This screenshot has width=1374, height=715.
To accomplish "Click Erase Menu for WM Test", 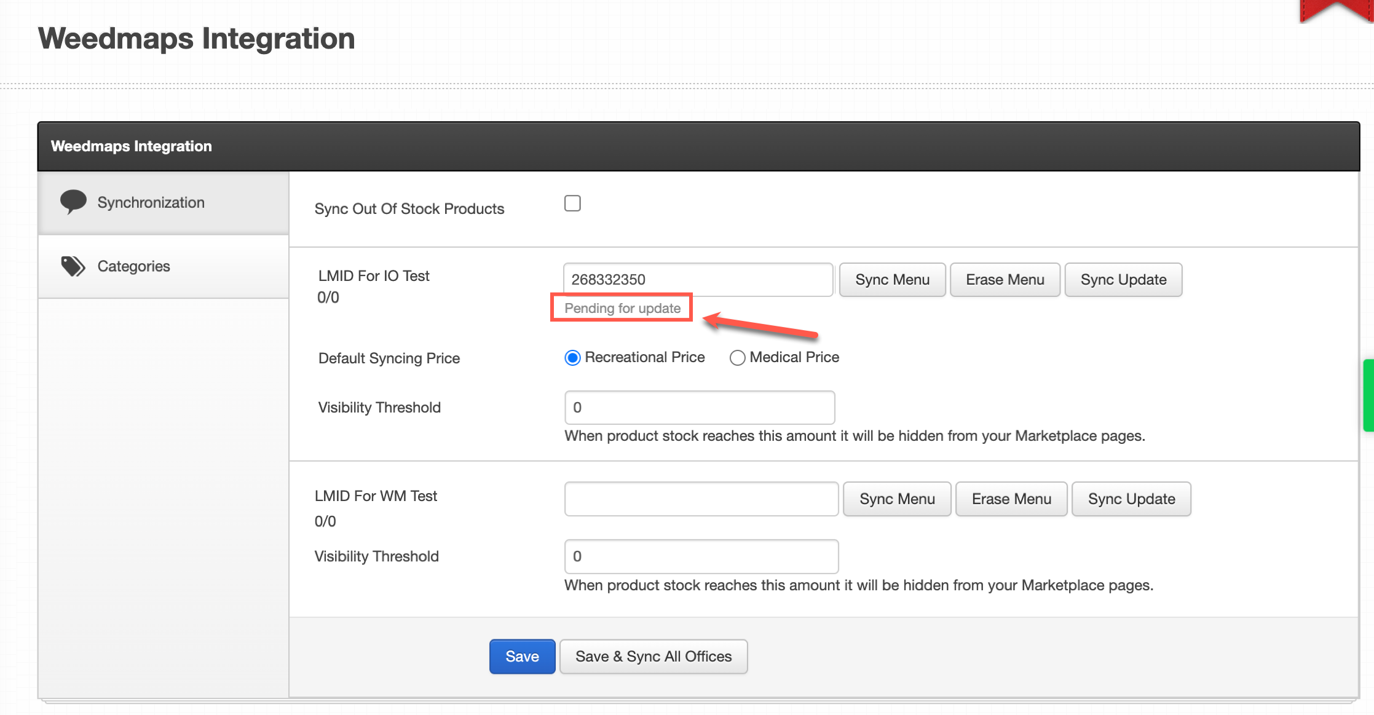I will tap(1011, 499).
